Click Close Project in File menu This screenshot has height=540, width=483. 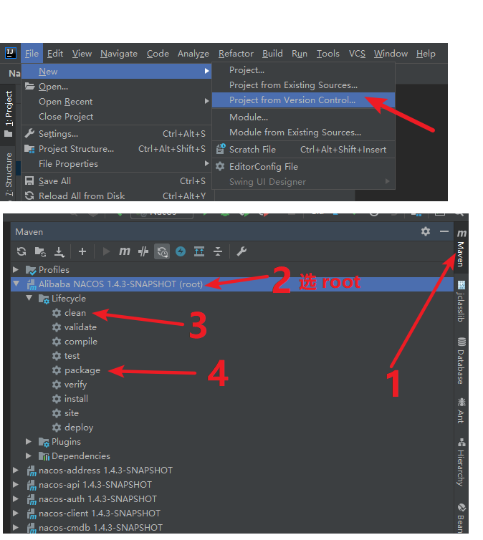click(x=116, y=117)
